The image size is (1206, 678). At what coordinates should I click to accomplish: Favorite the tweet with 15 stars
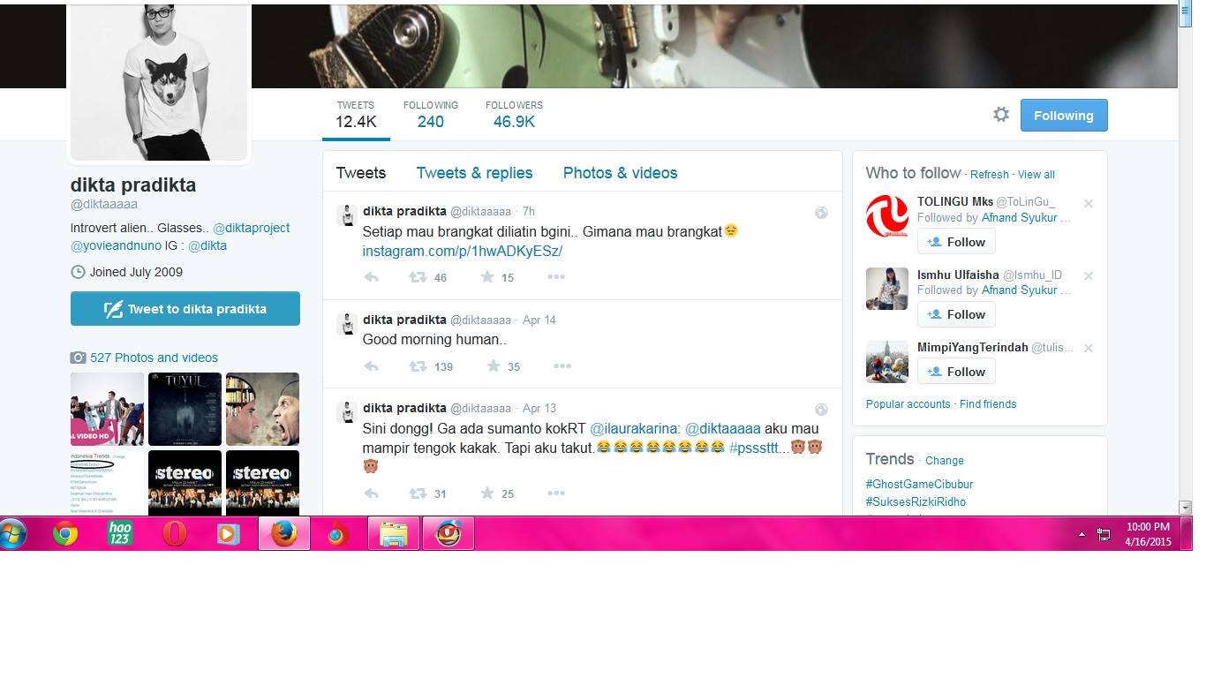pos(486,277)
